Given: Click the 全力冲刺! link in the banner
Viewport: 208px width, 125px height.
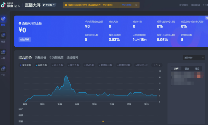Looking at the screenshot, I should pos(127,5).
